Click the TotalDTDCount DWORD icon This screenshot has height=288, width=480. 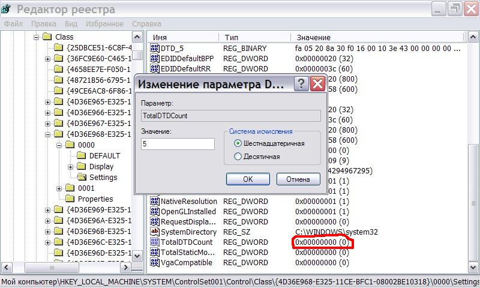pos(155,242)
